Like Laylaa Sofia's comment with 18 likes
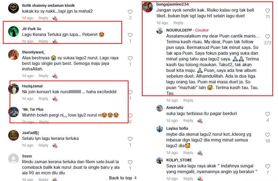The height and width of the screenshot is (181, 278). point(267,135)
